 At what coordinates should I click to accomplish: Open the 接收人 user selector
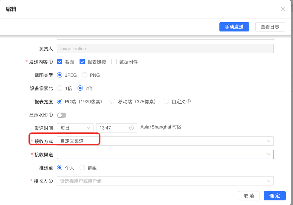click(165, 181)
